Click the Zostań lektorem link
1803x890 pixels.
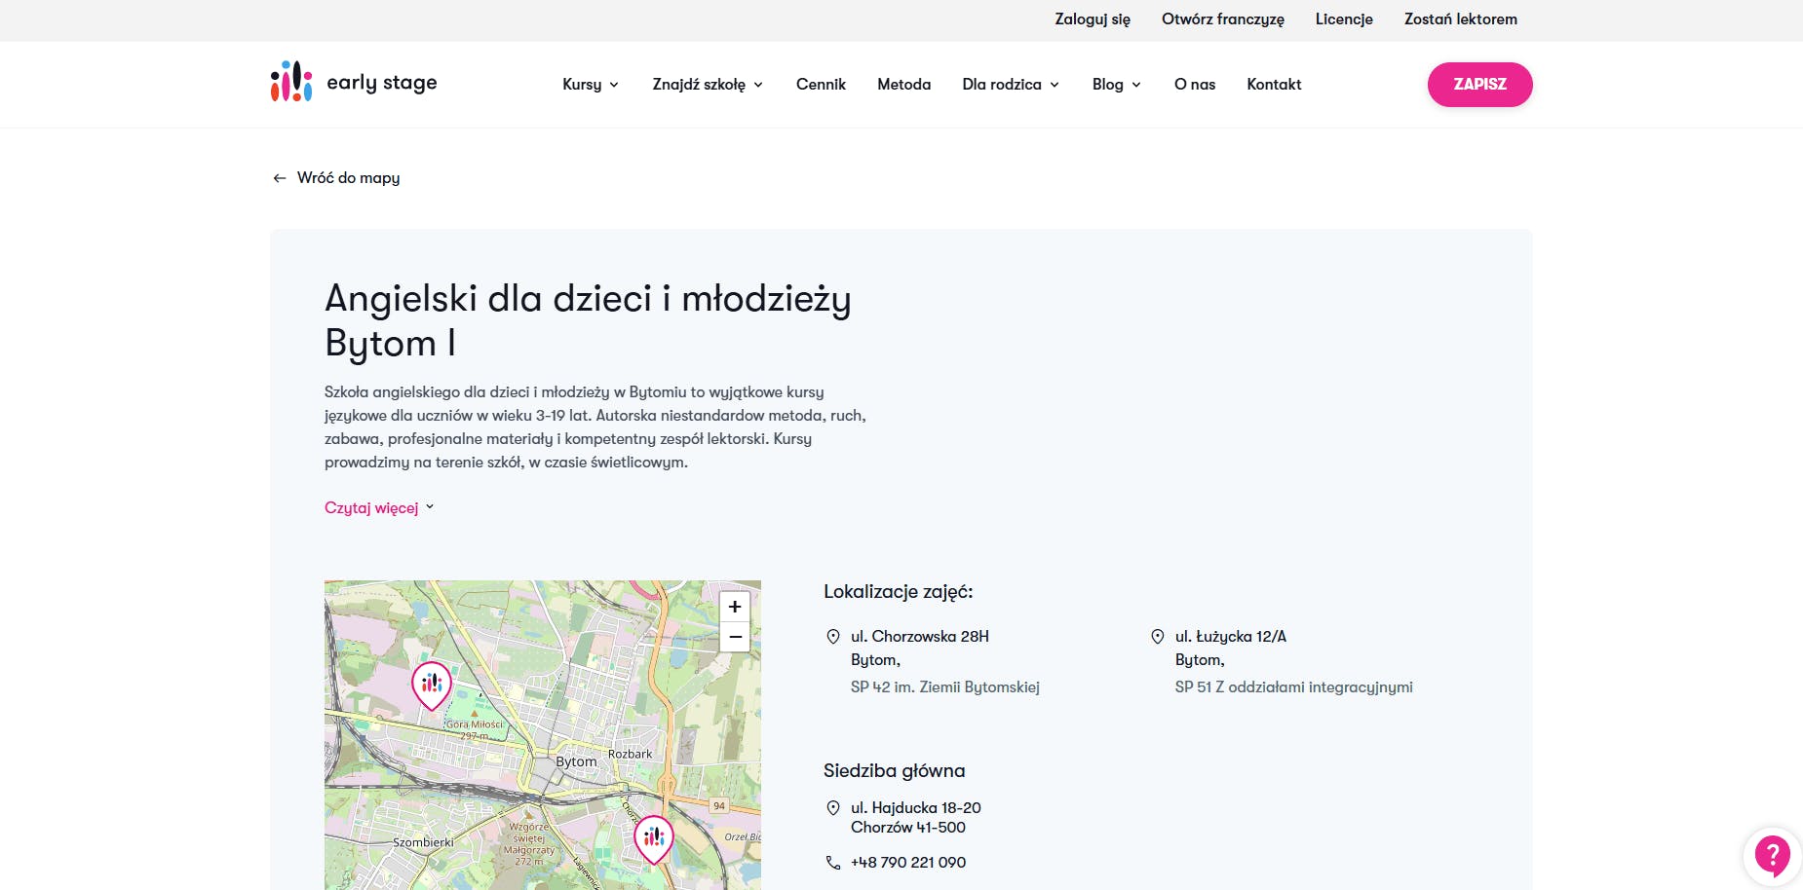coord(1461,19)
